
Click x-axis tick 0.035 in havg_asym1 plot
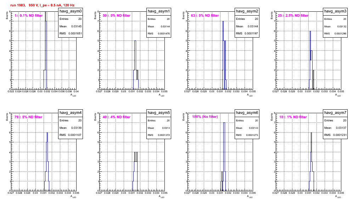[164, 91]
